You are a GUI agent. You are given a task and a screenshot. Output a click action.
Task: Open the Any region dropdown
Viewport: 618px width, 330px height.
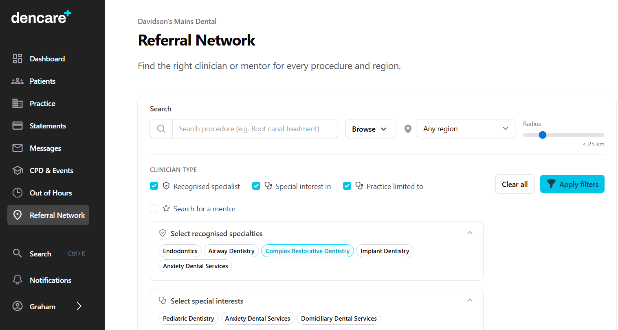(466, 128)
